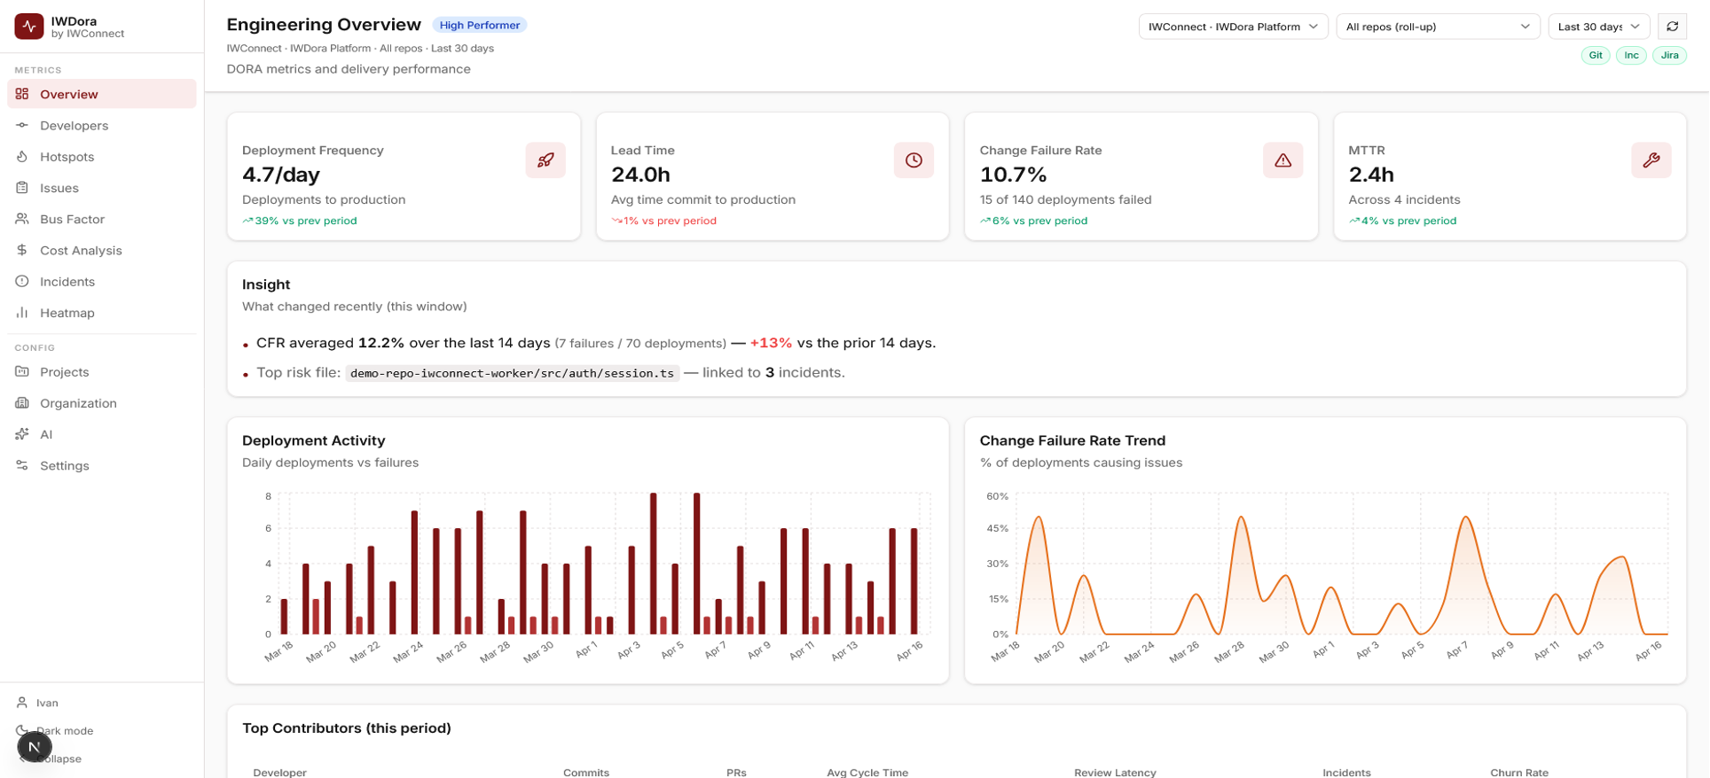Click the warning triangle on Change Failure Rate card
The image size is (1710, 778).
(1282, 160)
